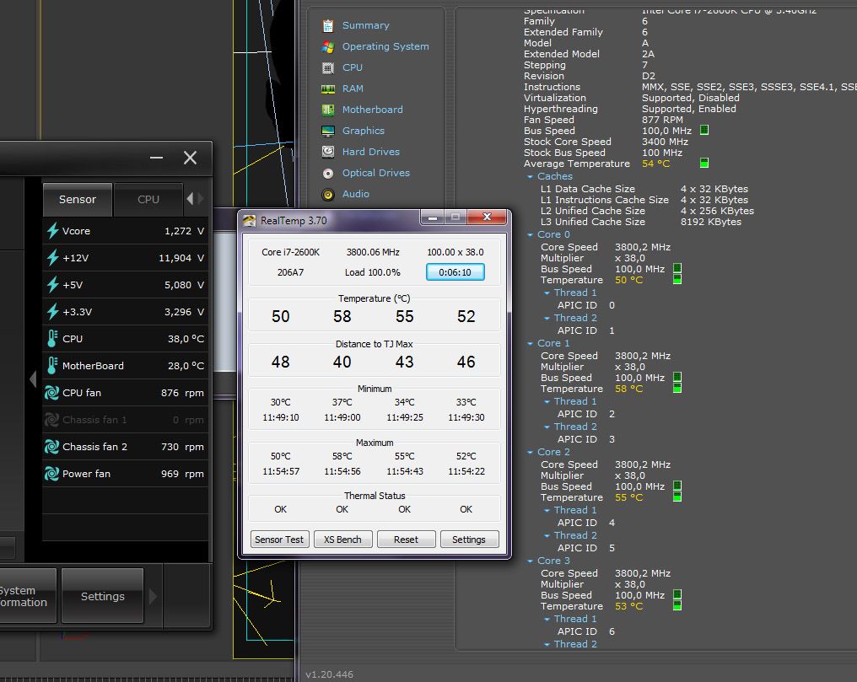Click Sensor Test button in RealTemp

[279, 540]
